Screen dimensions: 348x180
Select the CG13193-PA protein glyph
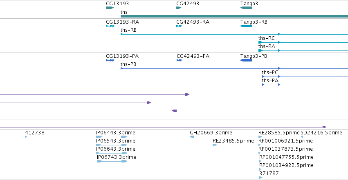110,60
